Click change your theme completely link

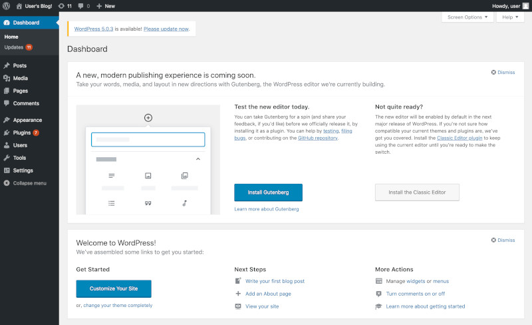point(118,305)
